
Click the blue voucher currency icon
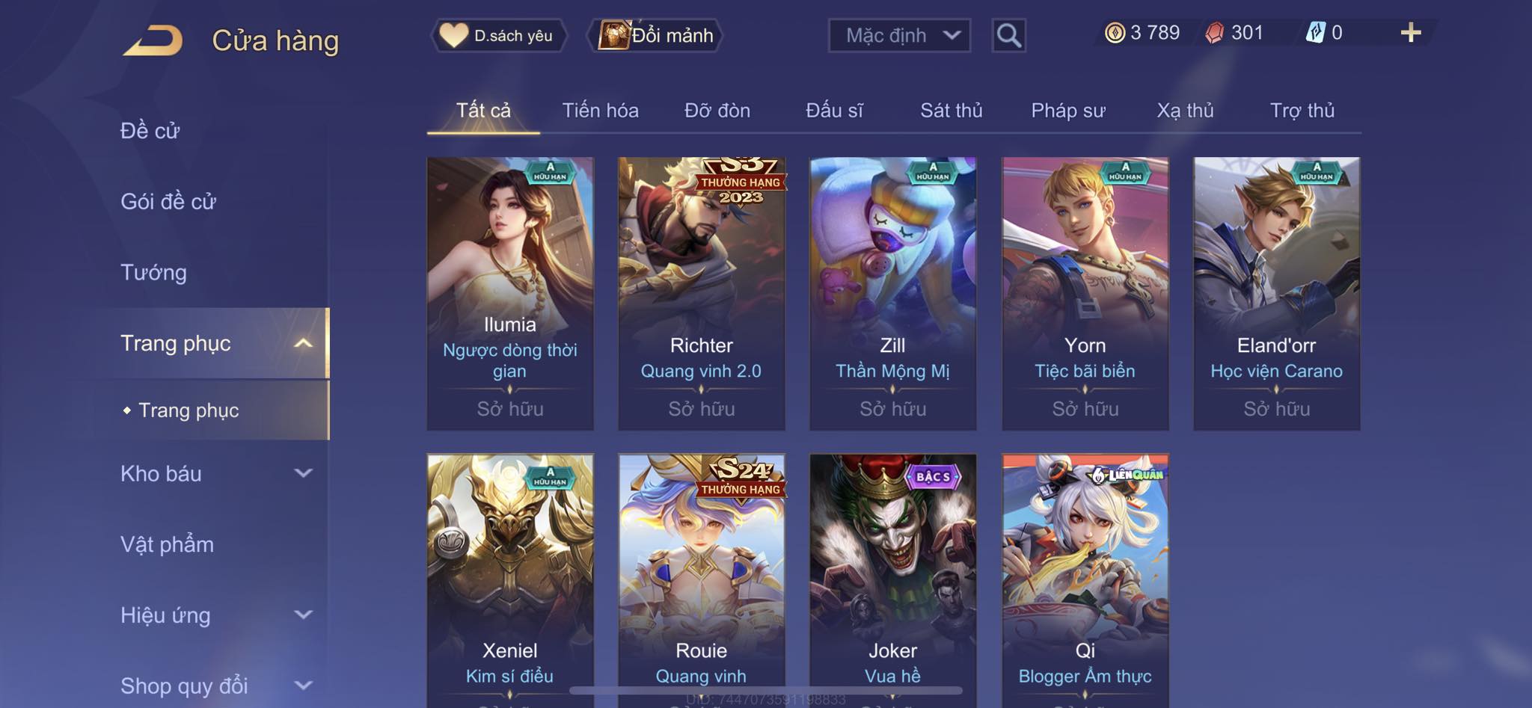tap(1316, 33)
